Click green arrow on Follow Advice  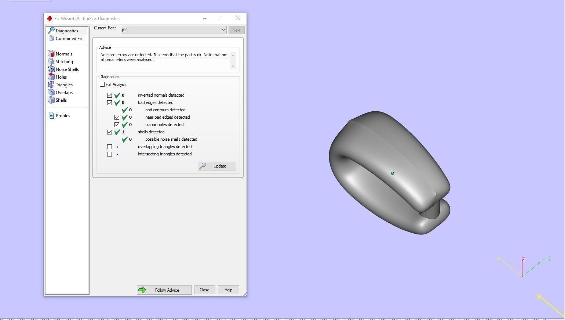pyautogui.click(x=142, y=290)
